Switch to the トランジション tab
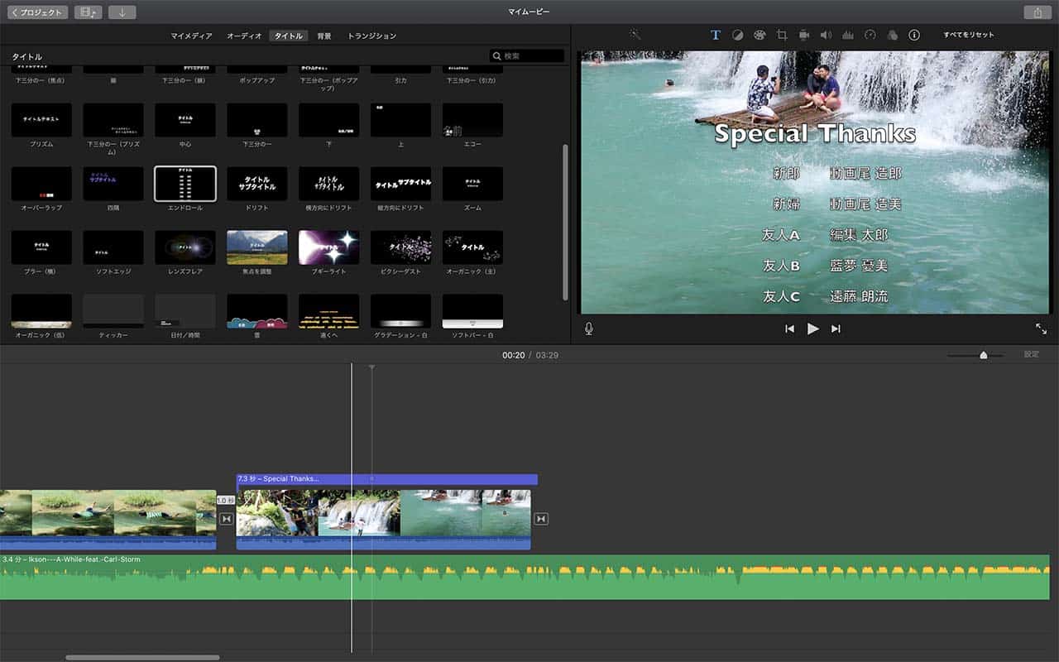Viewport: 1059px width, 662px height. pyautogui.click(x=371, y=36)
